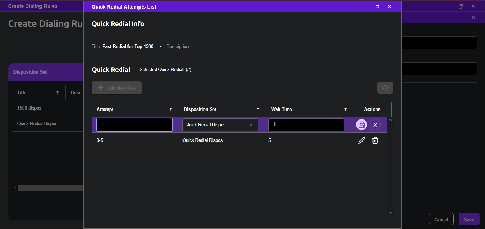Screen dimensions: 485x229
Task: Click Add New Row button
Action: (x=117, y=88)
